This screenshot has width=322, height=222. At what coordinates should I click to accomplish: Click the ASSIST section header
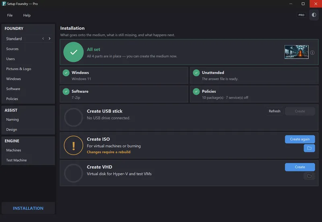coord(11,110)
